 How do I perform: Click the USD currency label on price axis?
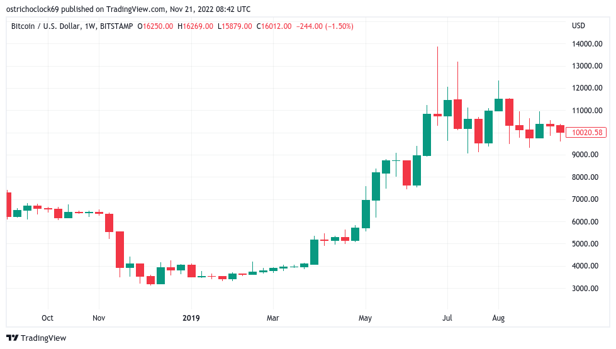(578, 26)
